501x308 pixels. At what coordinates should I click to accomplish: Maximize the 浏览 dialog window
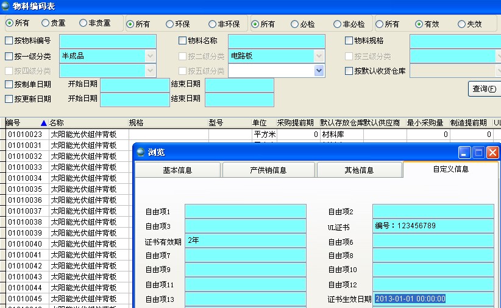coord(479,153)
